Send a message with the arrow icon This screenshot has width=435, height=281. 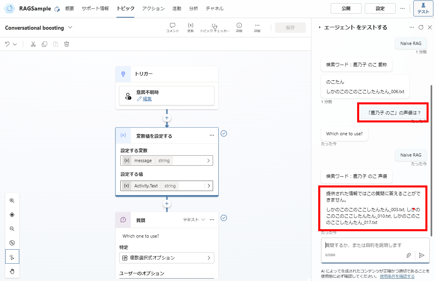[422, 255]
